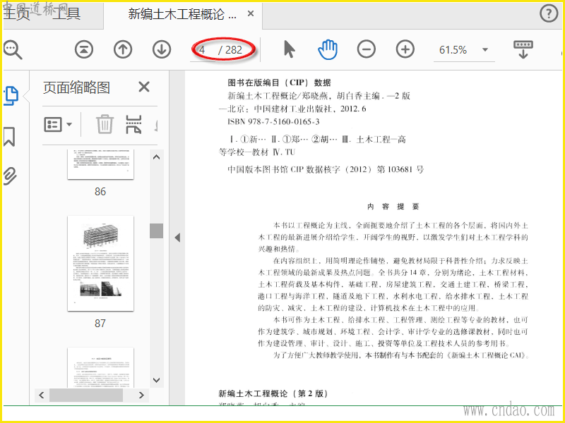Click the left arrow of horizontal scrollbar
The height and width of the screenshot is (423, 565).
point(42,395)
